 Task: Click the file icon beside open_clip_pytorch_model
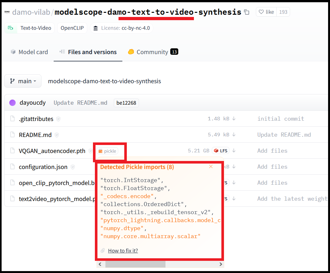pyautogui.click(x=13, y=182)
